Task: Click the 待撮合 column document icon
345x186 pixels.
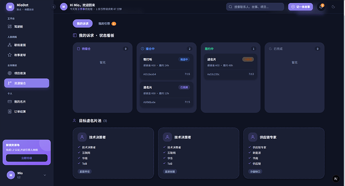Action: (78, 49)
